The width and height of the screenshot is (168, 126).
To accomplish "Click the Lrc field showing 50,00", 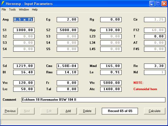I will point(24,89).
